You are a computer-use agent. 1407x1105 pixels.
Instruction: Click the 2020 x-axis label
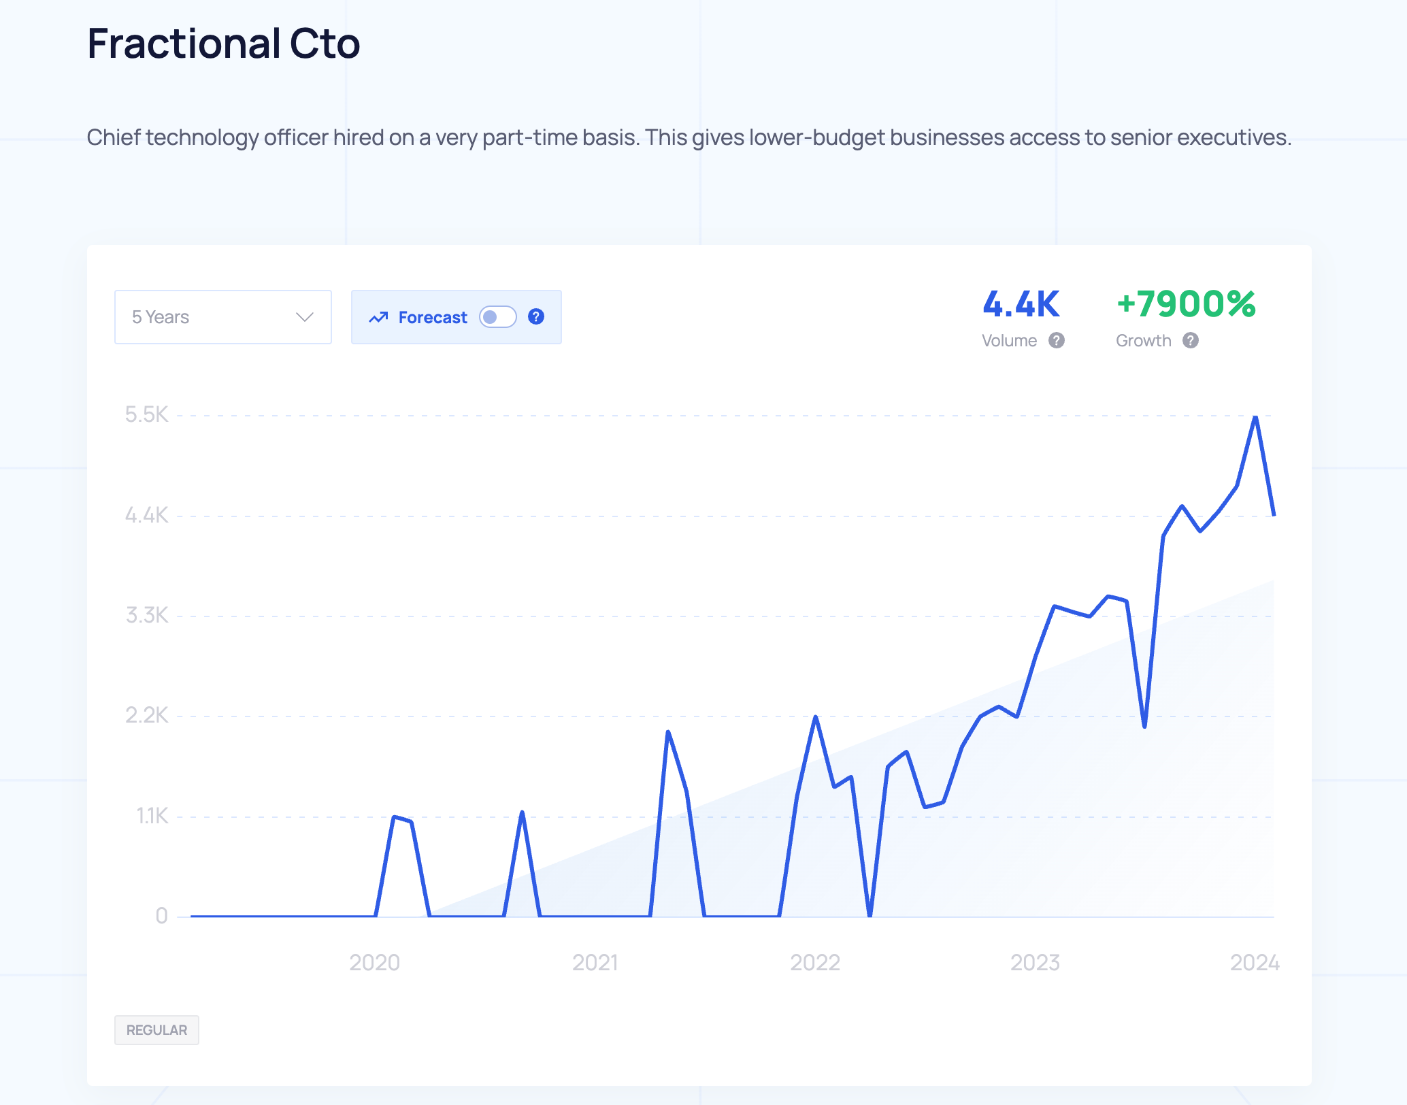tap(374, 962)
